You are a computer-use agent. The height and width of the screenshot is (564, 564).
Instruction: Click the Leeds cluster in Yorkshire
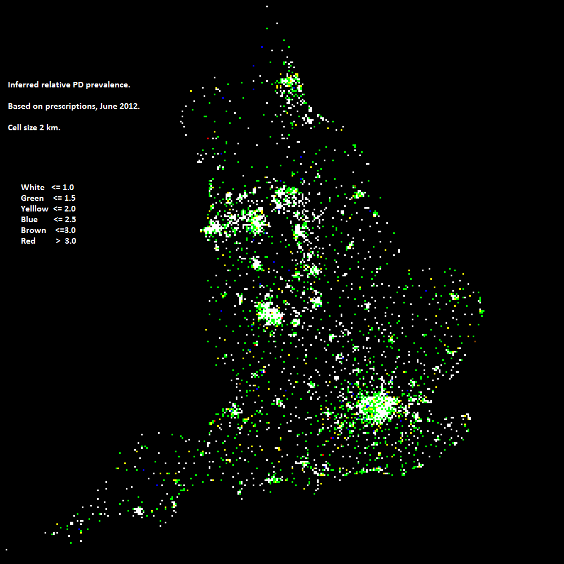coord(285,196)
